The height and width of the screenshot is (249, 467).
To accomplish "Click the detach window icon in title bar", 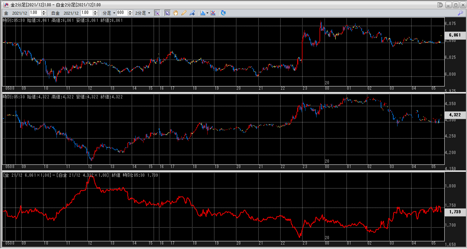I will [x=440, y=5].
